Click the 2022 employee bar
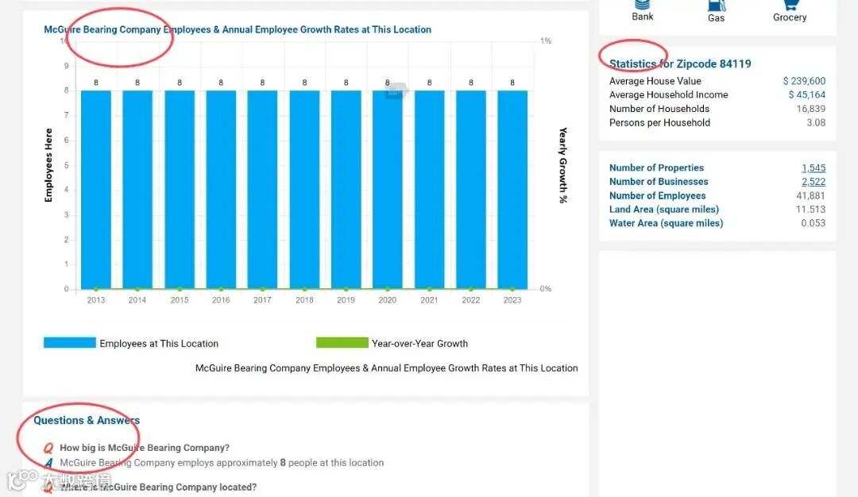 click(x=470, y=190)
